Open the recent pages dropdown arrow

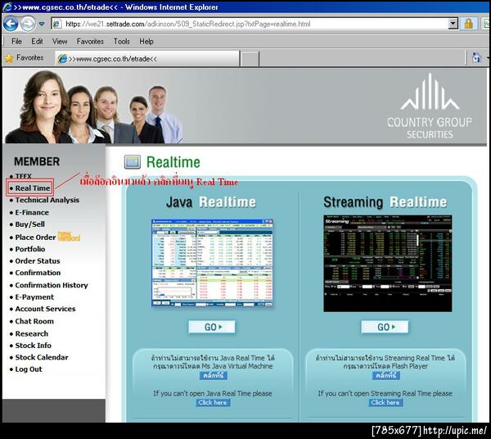(42, 24)
